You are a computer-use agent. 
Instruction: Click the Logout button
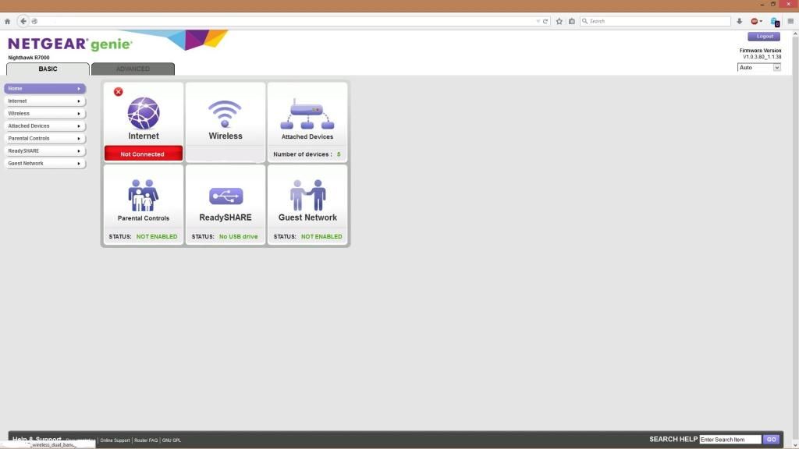(764, 36)
